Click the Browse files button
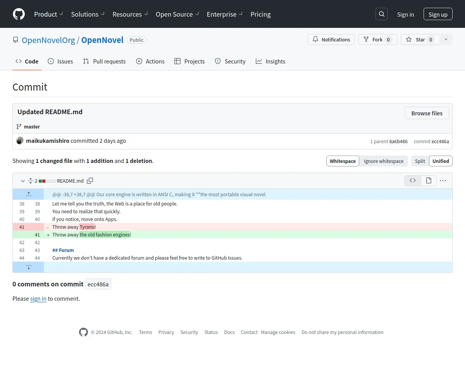This screenshot has width=465, height=387. click(x=427, y=113)
